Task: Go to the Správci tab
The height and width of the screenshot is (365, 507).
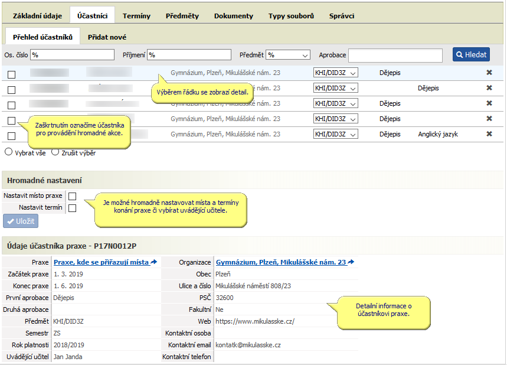Action: pos(342,16)
